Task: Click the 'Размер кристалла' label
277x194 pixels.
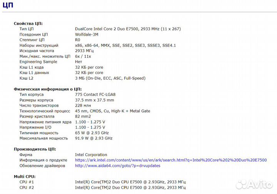Action: click(x=37, y=117)
